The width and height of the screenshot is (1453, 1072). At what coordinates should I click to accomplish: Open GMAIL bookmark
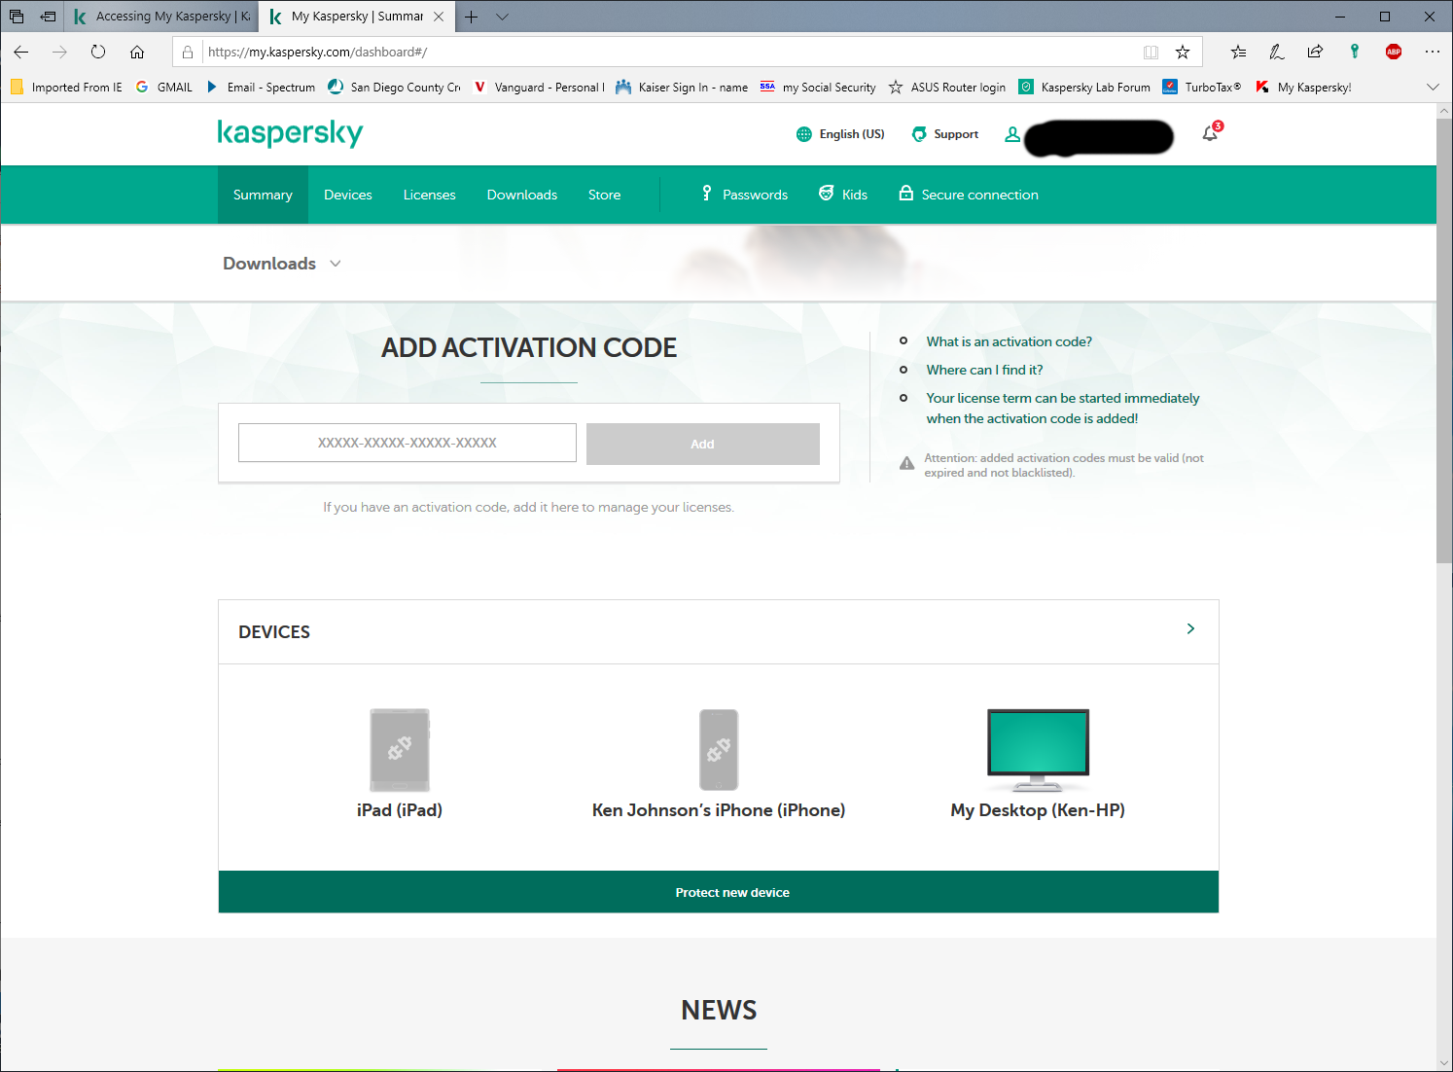pyautogui.click(x=164, y=87)
